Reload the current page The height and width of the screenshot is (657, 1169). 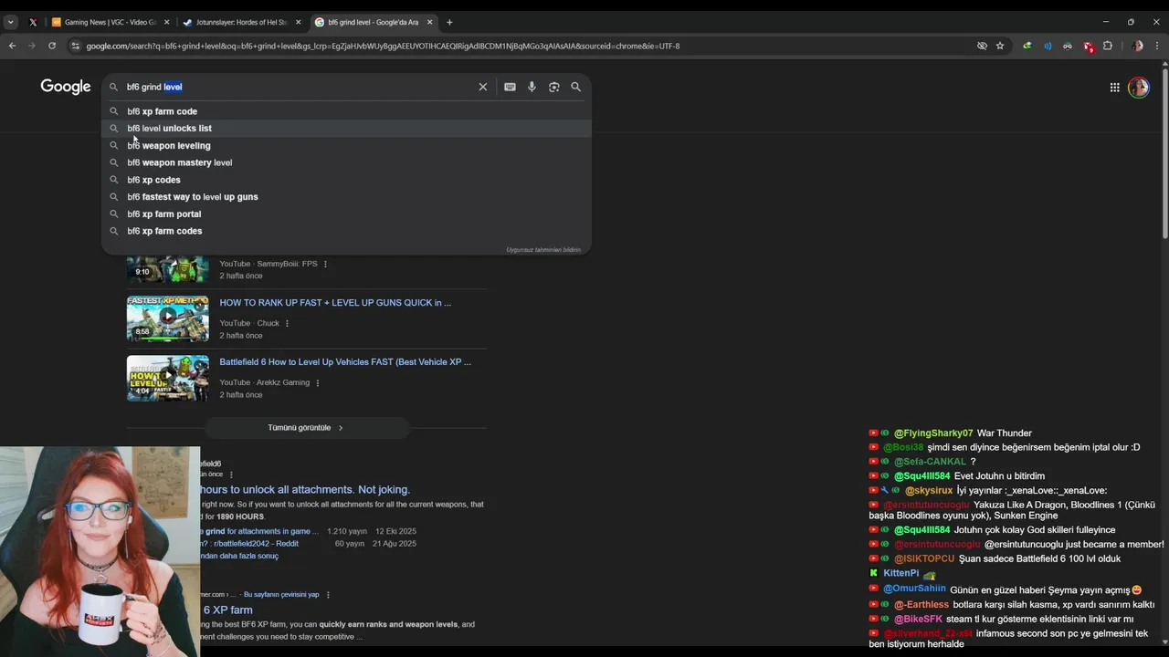[x=52, y=46]
